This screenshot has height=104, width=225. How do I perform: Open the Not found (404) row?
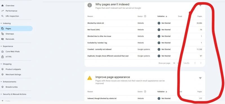[145, 30]
